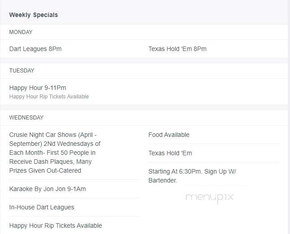
Task: Click Wednesday's Happy Hour Rip Tickets Available item
Action: (x=56, y=225)
